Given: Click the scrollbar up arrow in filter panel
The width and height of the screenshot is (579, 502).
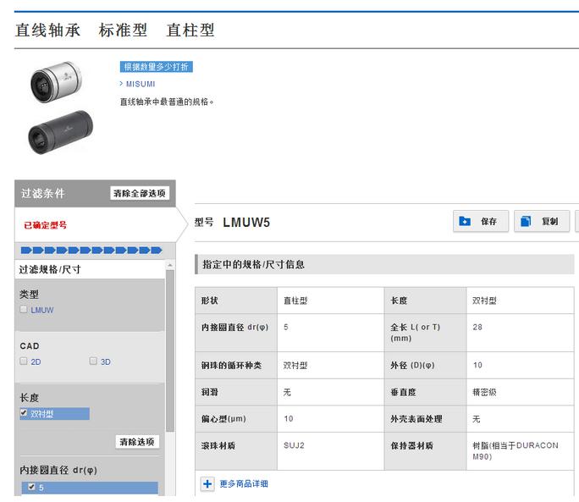Looking at the screenshot, I should pyautogui.click(x=170, y=265).
